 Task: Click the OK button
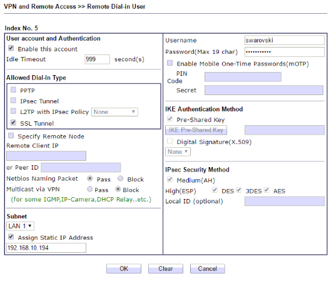pos(124,268)
